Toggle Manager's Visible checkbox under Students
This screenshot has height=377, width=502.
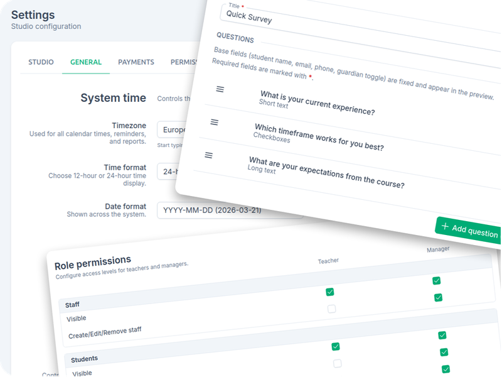pyautogui.click(x=442, y=336)
